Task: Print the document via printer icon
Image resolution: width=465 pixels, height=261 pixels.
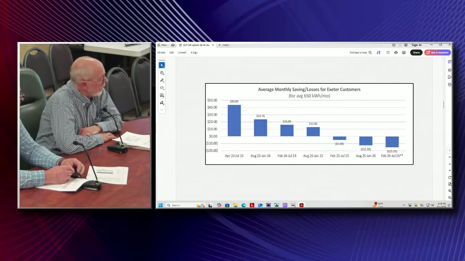Action: point(404,53)
